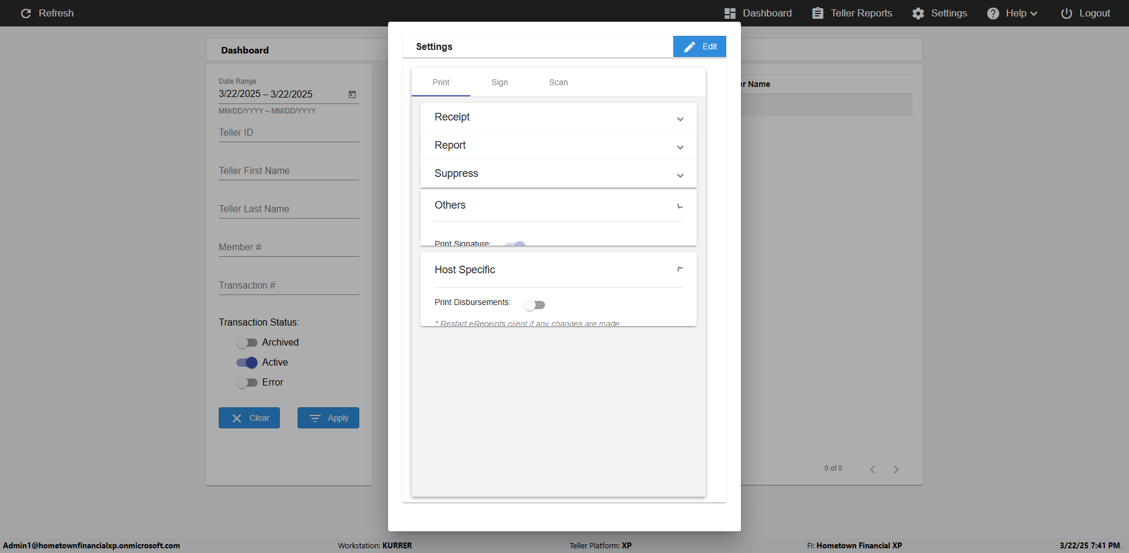The height and width of the screenshot is (553, 1129).
Task: Click the Transaction # field
Action: 289,286
